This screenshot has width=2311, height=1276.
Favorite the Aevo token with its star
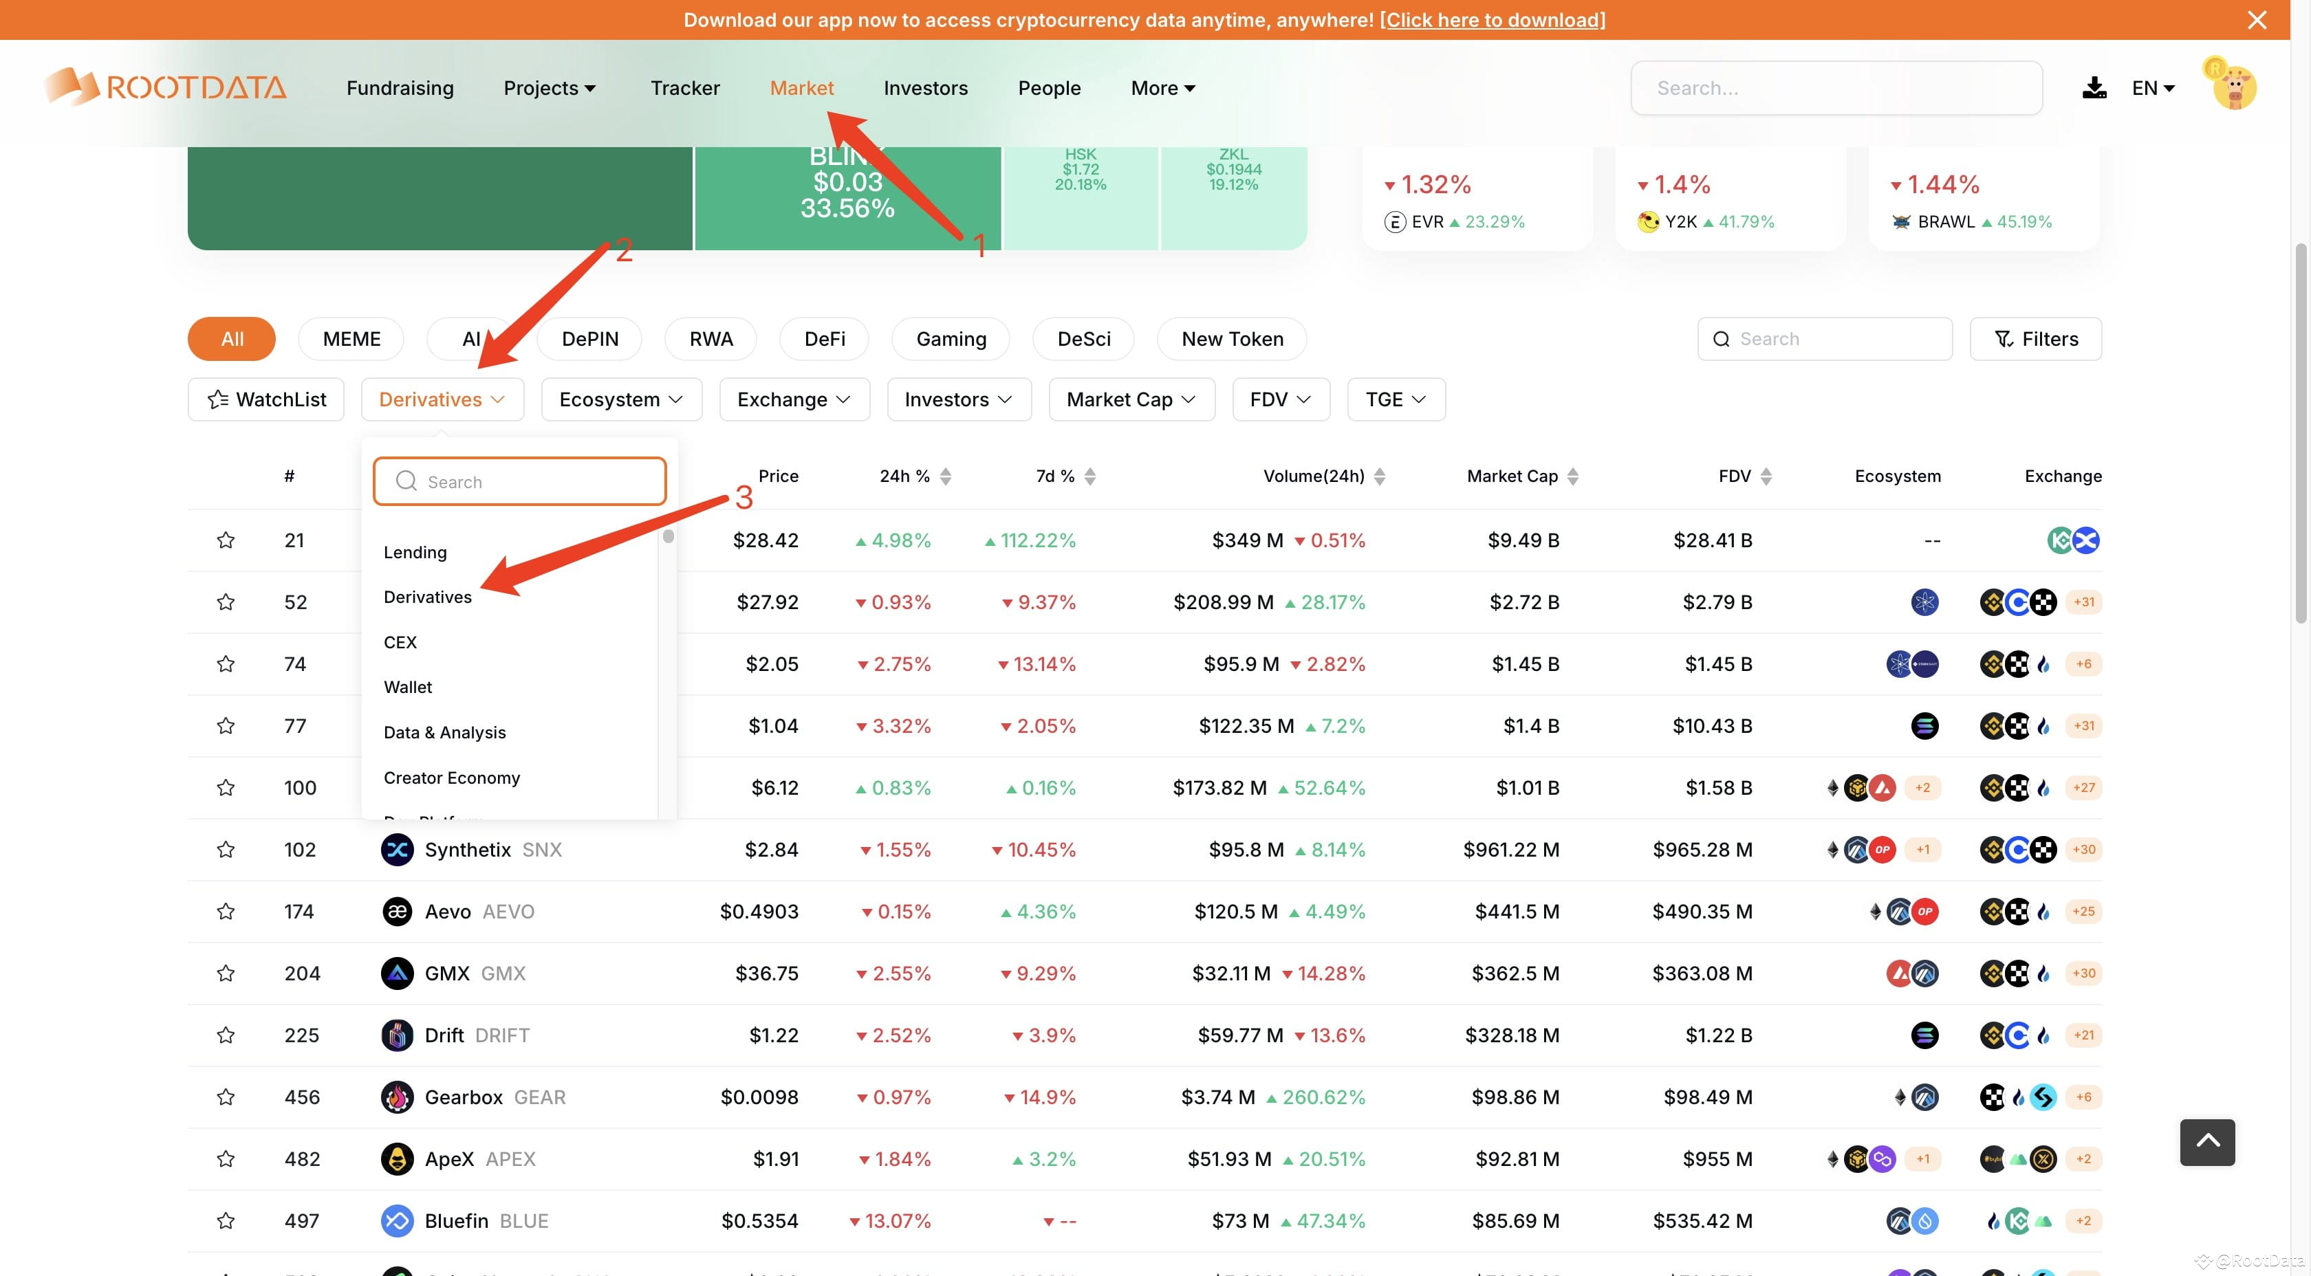226,911
